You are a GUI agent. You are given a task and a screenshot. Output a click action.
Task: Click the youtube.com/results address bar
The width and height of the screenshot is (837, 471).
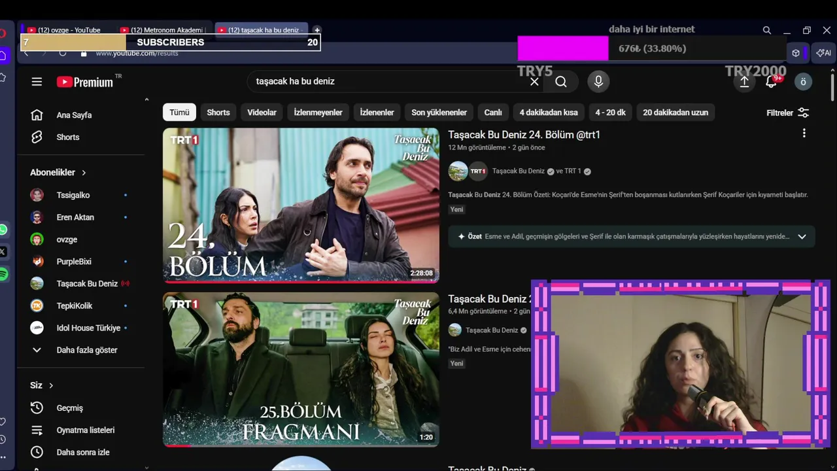[137, 53]
